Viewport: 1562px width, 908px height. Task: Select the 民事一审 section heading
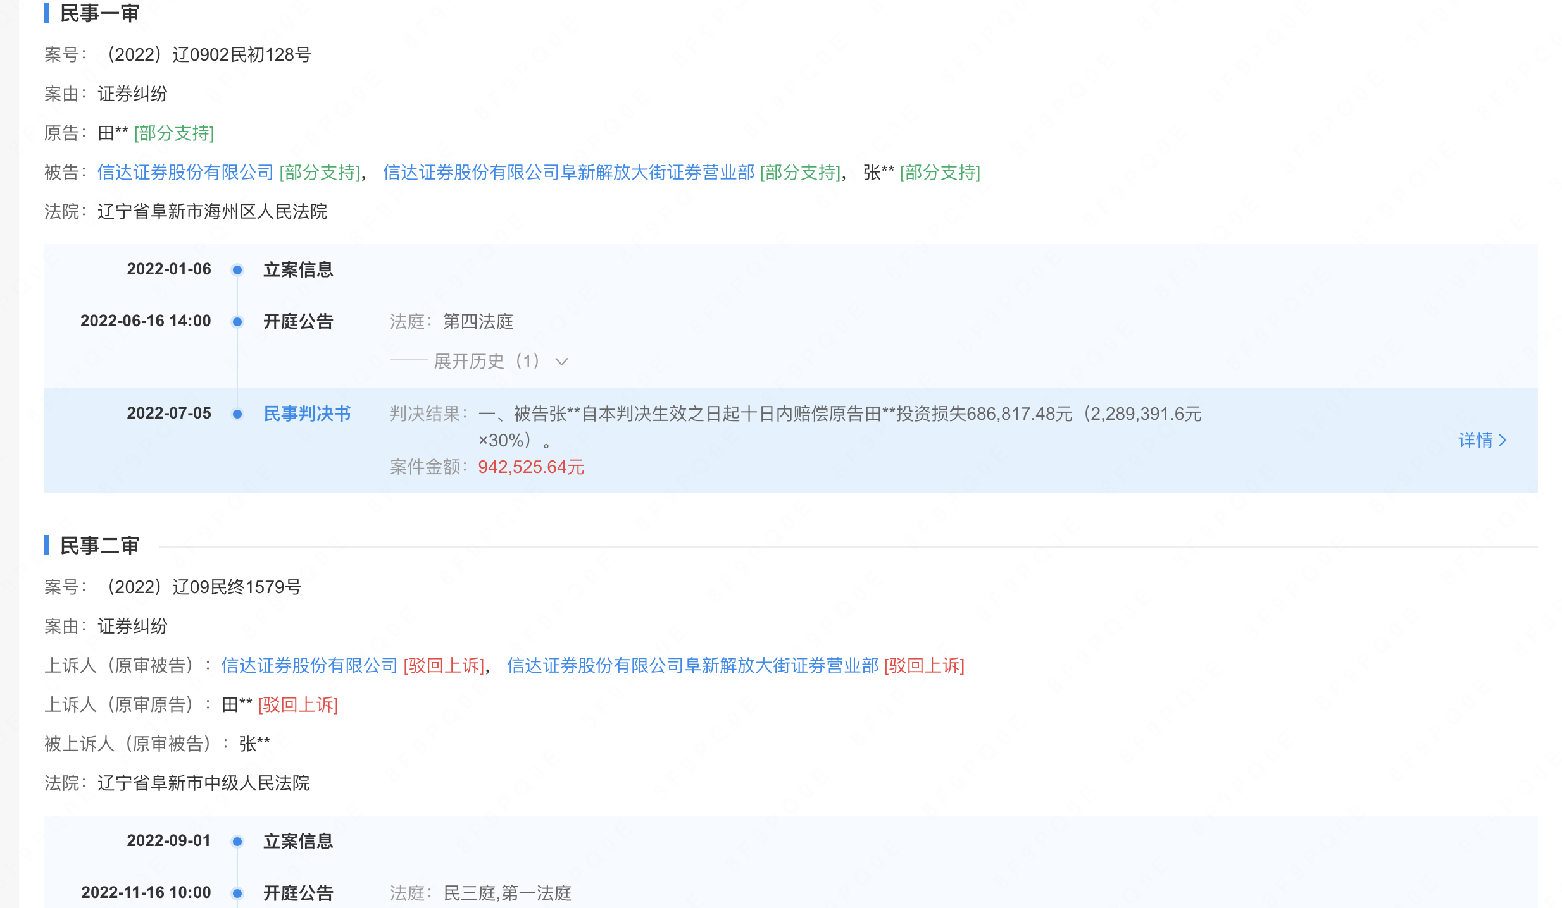click(x=98, y=13)
